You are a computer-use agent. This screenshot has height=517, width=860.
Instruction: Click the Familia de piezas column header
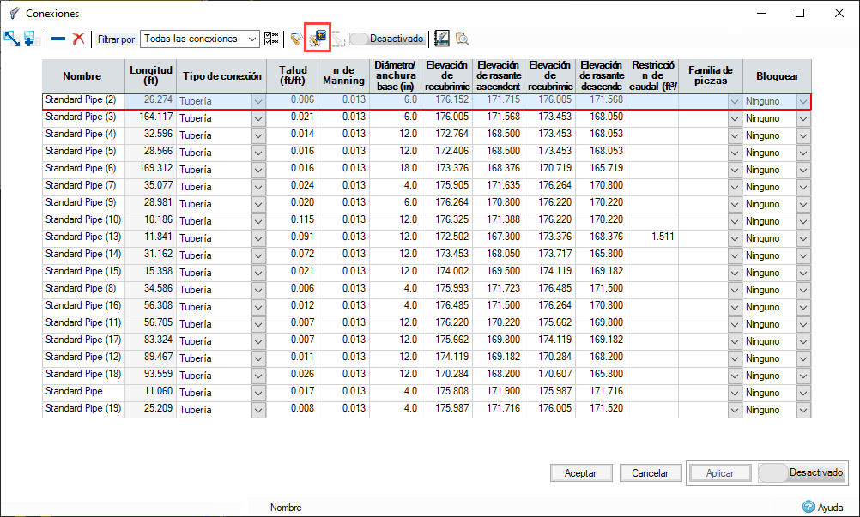[x=711, y=76]
